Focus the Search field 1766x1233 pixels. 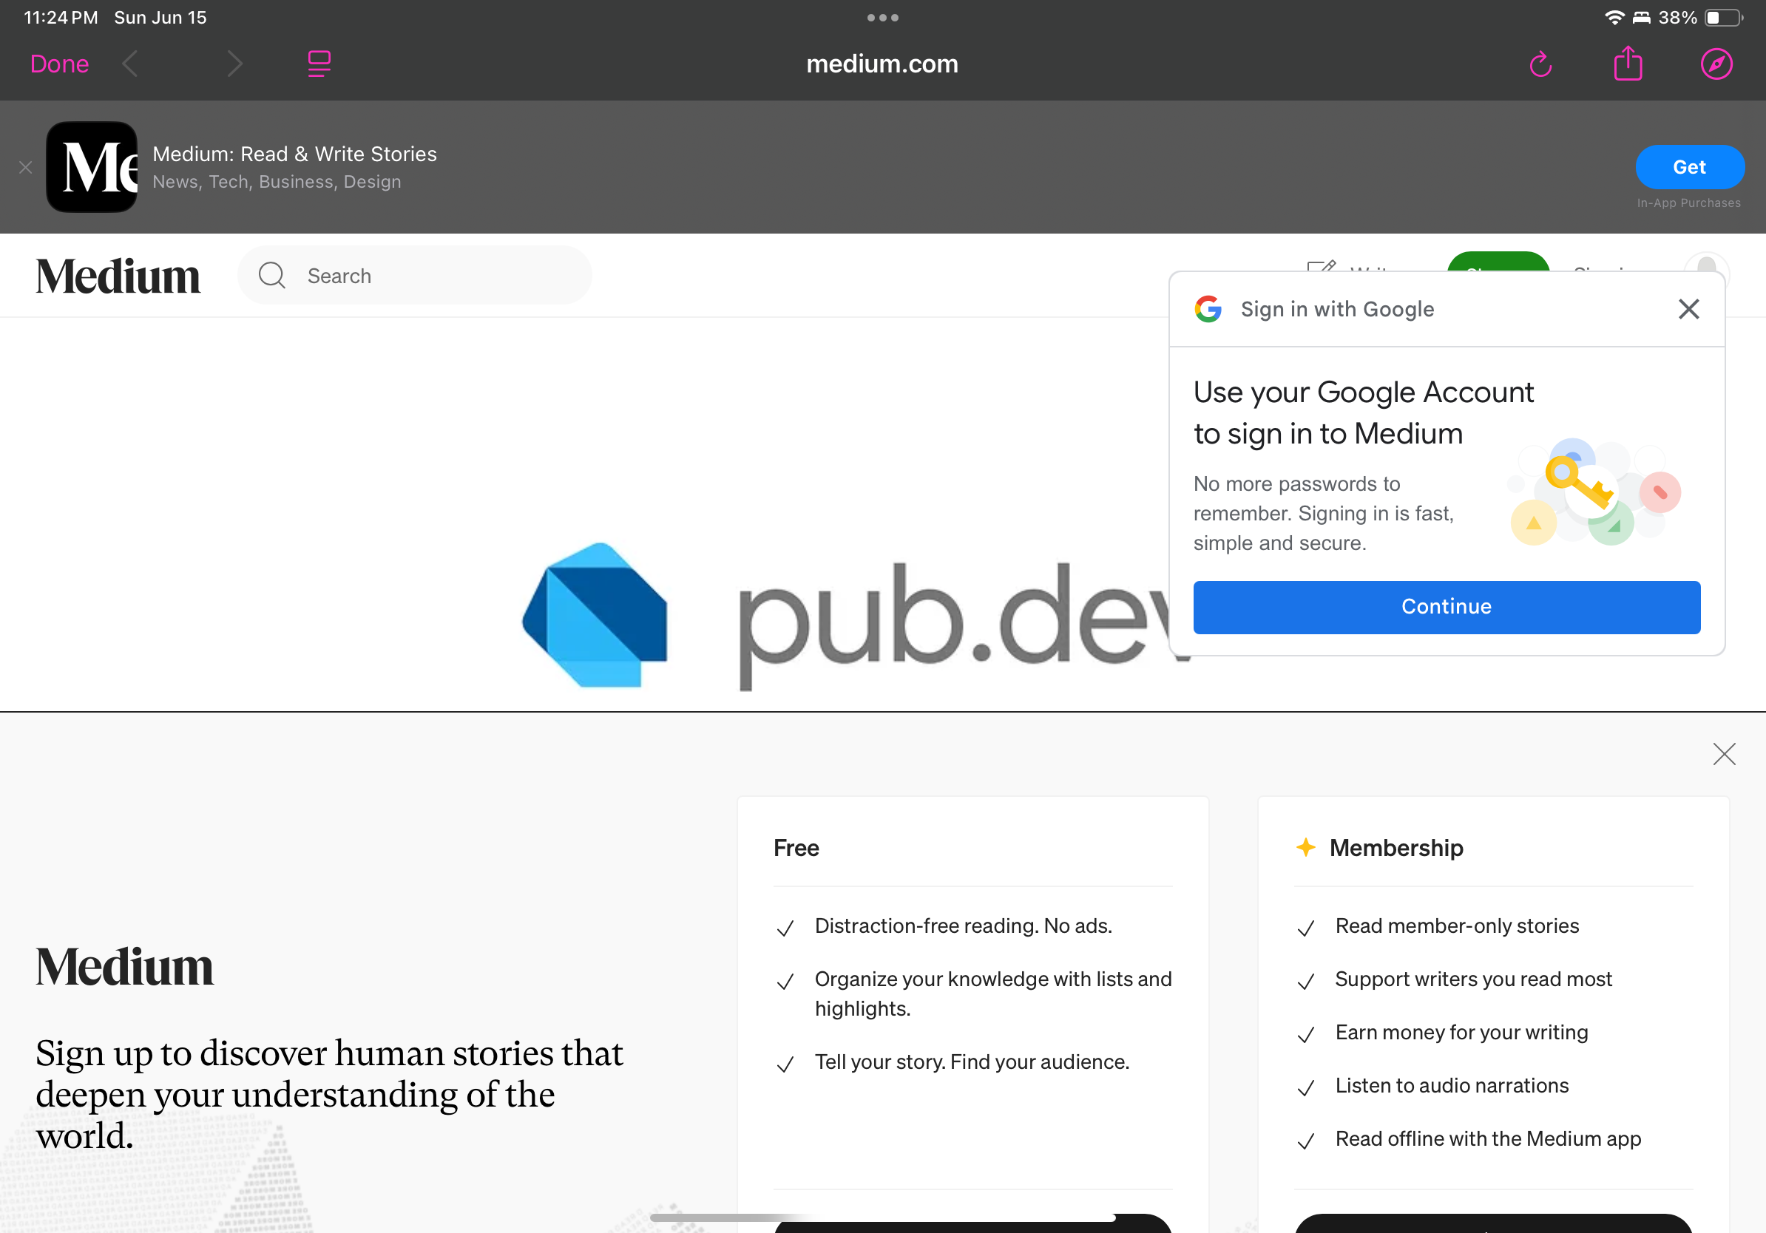tap(415, 275)
